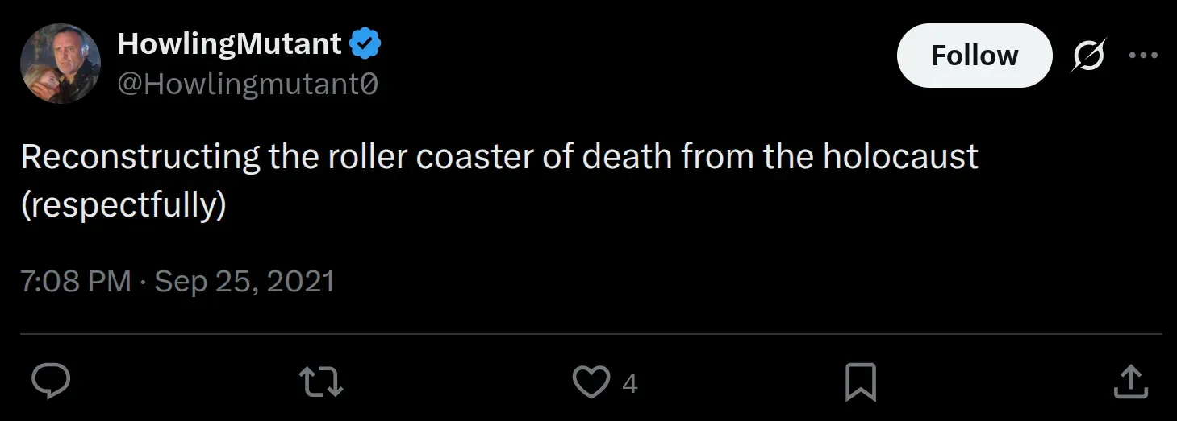The width and height of the screenshot is (1177, 421).
Task: Click the like count number 4
Action: tap(630, 384)
